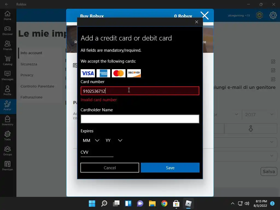
Task: Click alicegaming username label
Action: [239, 16]
